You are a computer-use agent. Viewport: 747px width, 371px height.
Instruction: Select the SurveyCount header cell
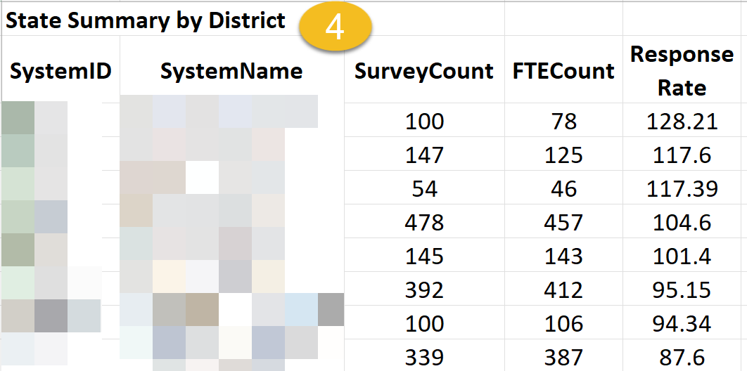click(424, 71)
